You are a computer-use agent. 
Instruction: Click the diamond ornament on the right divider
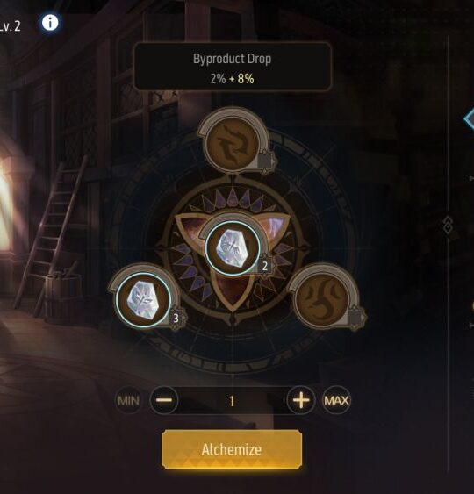click(x=448, y=225)
